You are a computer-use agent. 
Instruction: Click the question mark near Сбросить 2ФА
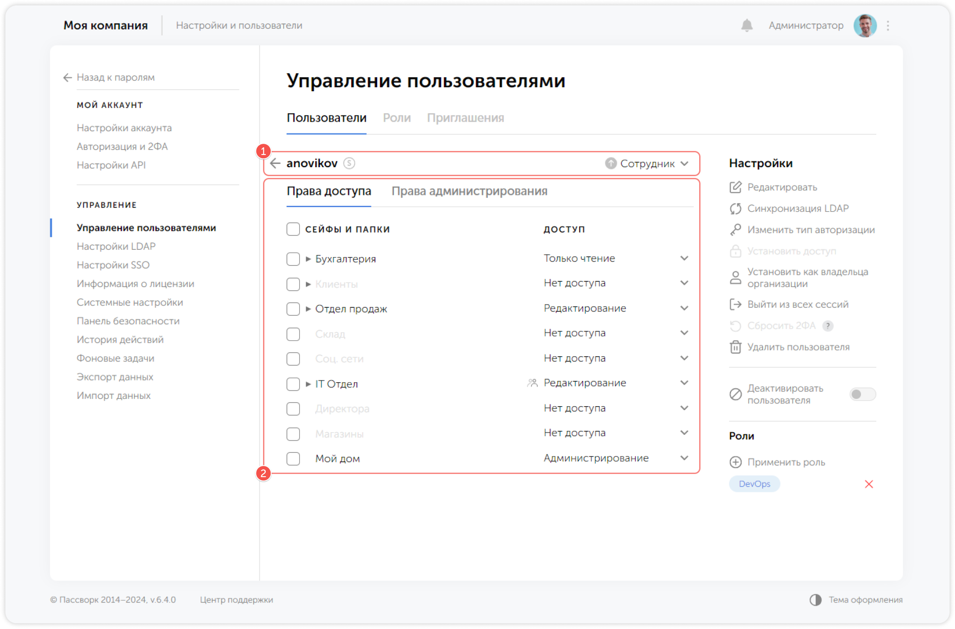click(828, 326)
